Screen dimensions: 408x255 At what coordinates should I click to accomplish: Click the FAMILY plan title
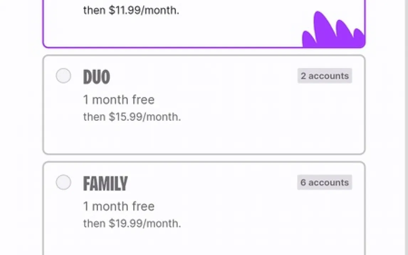[105, 184]
